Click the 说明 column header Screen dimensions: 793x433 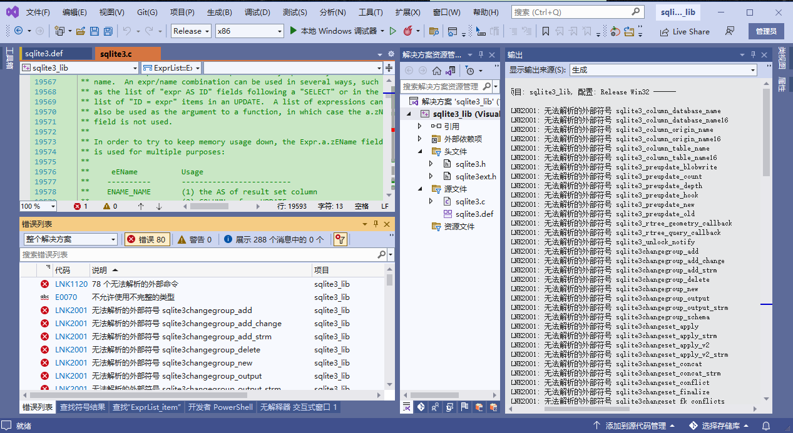point(201,271)
